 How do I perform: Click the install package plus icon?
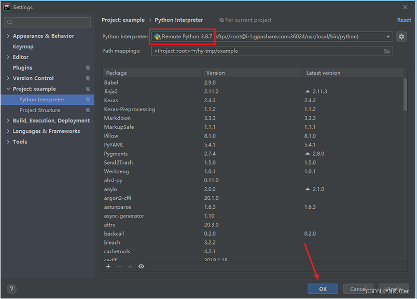(108, 266)
